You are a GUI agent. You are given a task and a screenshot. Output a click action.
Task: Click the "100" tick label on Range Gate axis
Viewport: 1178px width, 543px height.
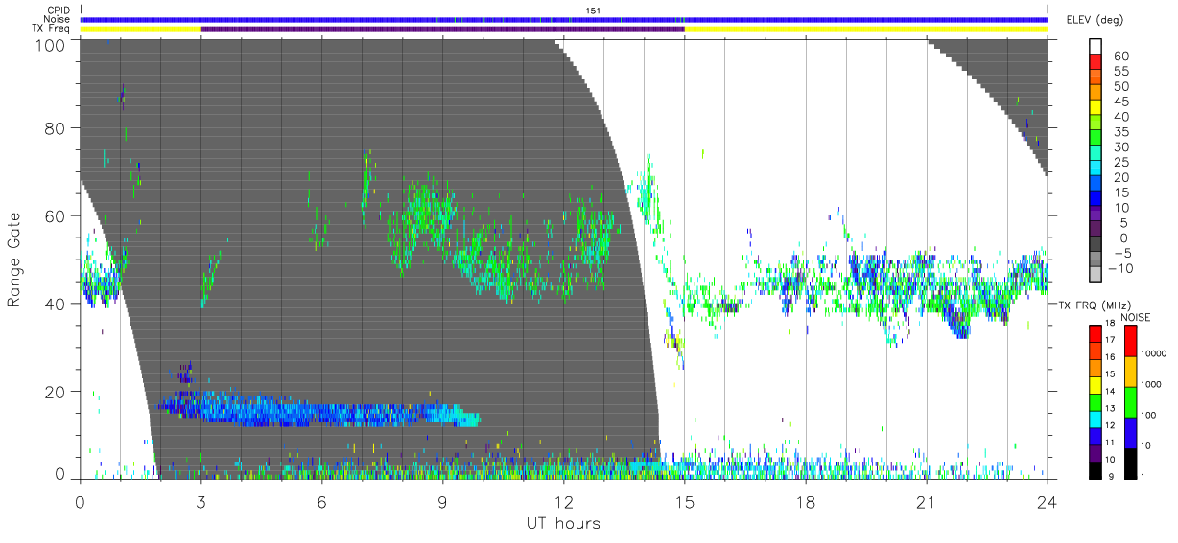[52, 44]
